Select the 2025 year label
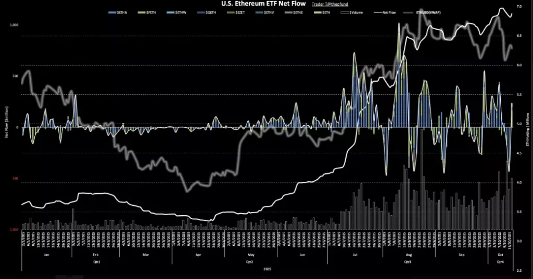 [266, 269]
